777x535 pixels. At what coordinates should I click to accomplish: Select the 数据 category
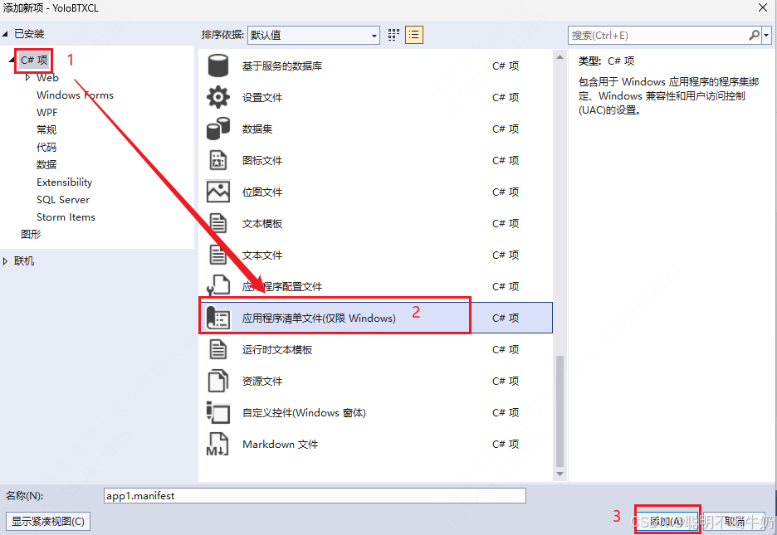coord(46,164)
